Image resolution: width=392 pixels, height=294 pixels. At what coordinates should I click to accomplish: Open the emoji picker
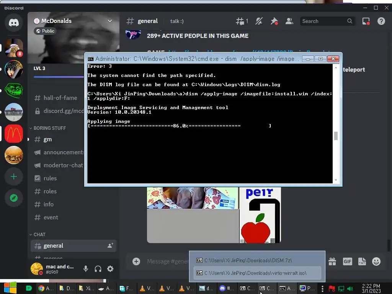pos(376,261)
